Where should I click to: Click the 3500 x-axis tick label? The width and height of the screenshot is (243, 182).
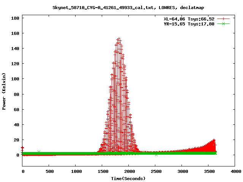click(x=209, y=171)
